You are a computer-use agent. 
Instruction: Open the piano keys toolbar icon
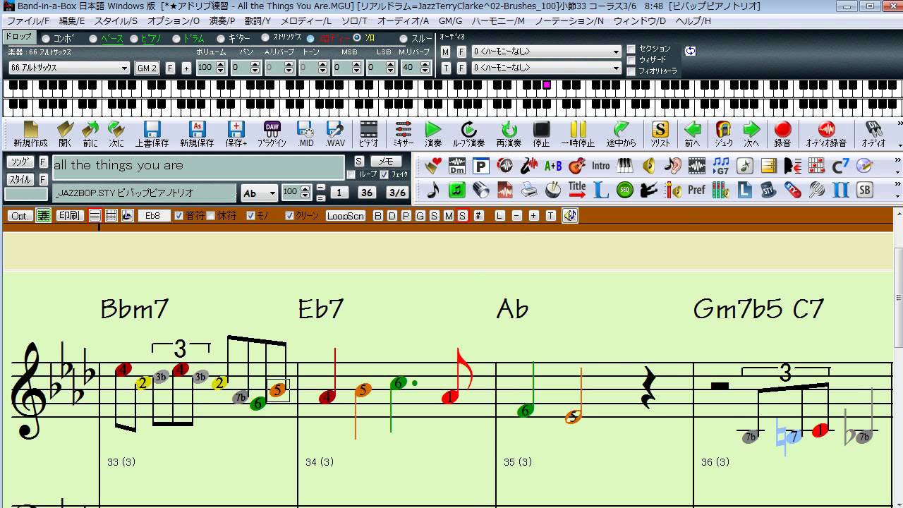pyautogui.click(x=625, y=166)
